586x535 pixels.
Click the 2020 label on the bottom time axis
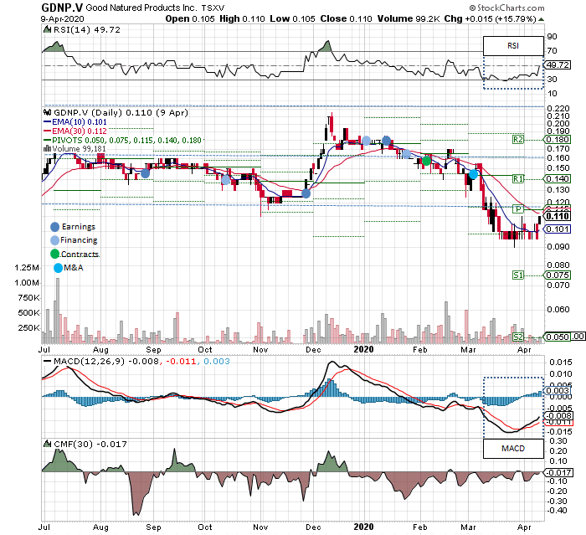tap(363, 527)
